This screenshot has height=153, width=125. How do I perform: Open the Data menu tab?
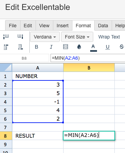[103, 26]
